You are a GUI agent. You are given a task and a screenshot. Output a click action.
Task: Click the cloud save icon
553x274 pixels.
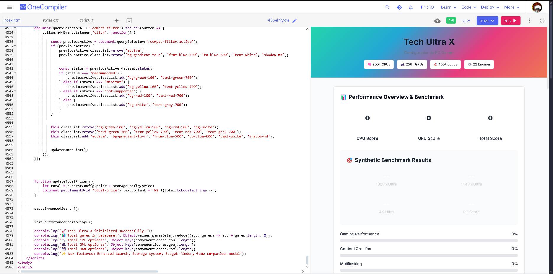[x=437, y=21]
